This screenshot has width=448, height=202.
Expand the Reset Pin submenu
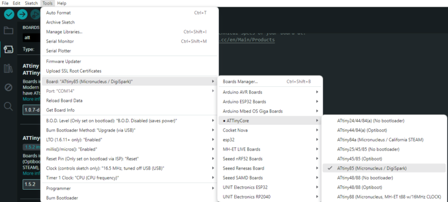tap(130, 158)
